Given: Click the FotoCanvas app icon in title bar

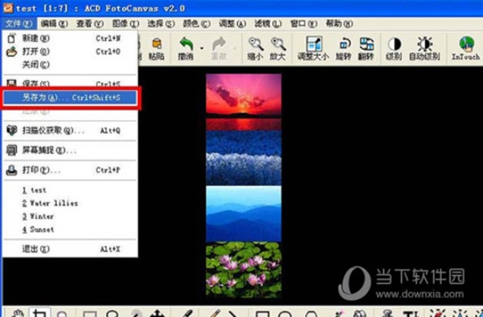Looking at the screenshot, I should [7, 8].
